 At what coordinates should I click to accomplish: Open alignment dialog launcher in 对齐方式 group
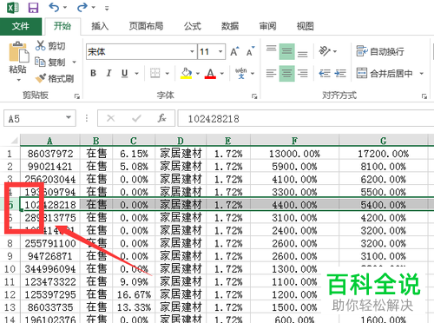tap(424, 96)
